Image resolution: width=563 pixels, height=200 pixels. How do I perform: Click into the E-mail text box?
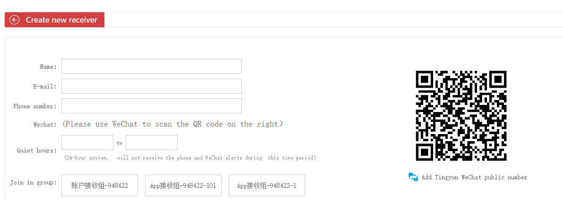[x=151, y=86]
